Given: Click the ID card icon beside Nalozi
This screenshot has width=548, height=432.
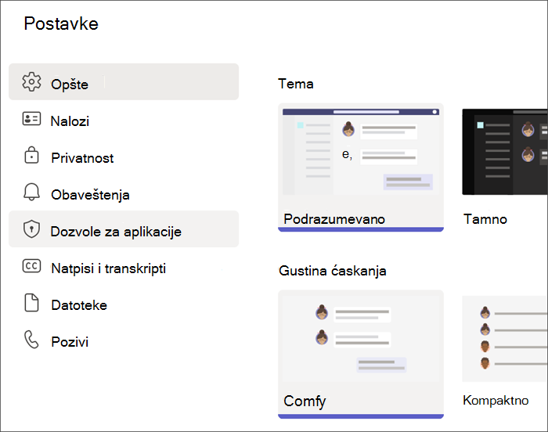Looking at the screenshot, I should 31,119.
